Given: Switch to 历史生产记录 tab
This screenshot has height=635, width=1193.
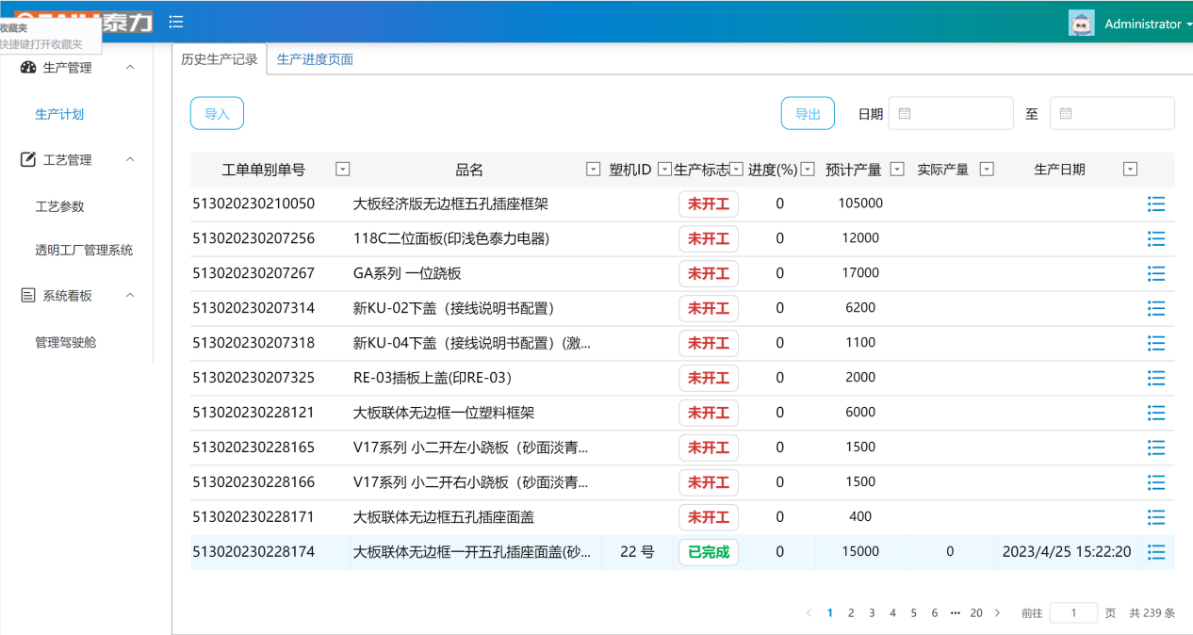Looking at the screenshot, I should coord(220,59).
